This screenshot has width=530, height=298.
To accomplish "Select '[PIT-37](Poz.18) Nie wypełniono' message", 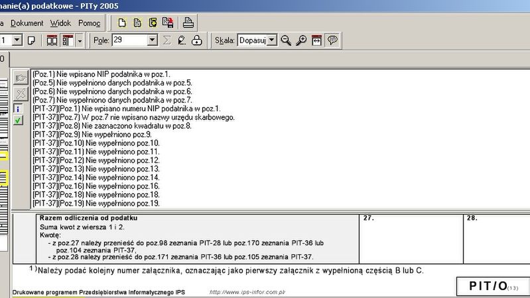I will coord(96,195).
